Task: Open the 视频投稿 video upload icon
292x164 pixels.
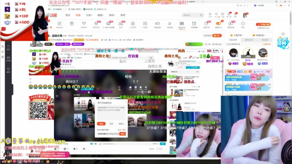Action: coord(230,24)
